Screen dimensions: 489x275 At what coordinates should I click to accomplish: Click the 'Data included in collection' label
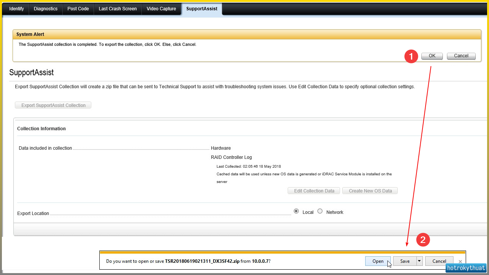point(45,148)
